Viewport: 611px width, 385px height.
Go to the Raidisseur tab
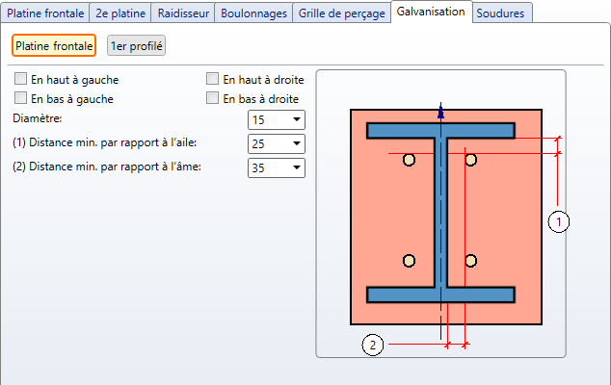183,13
